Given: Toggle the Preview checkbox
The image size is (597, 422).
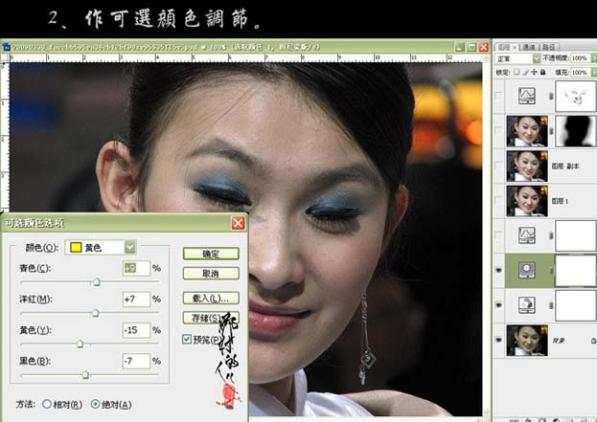Looking at the screenshot, I should [x=187, y=339].
